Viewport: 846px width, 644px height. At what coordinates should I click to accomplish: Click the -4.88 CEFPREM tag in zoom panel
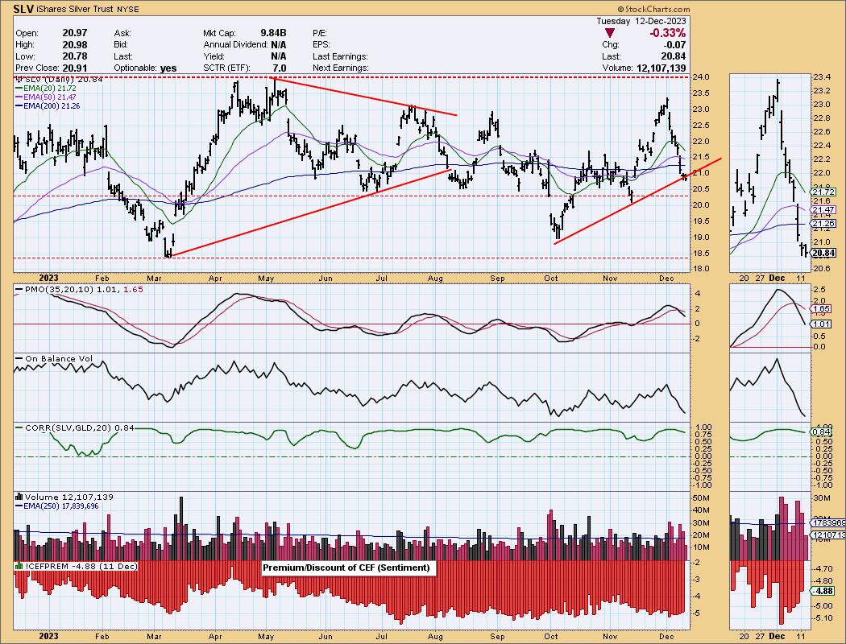tap(823, 591)
